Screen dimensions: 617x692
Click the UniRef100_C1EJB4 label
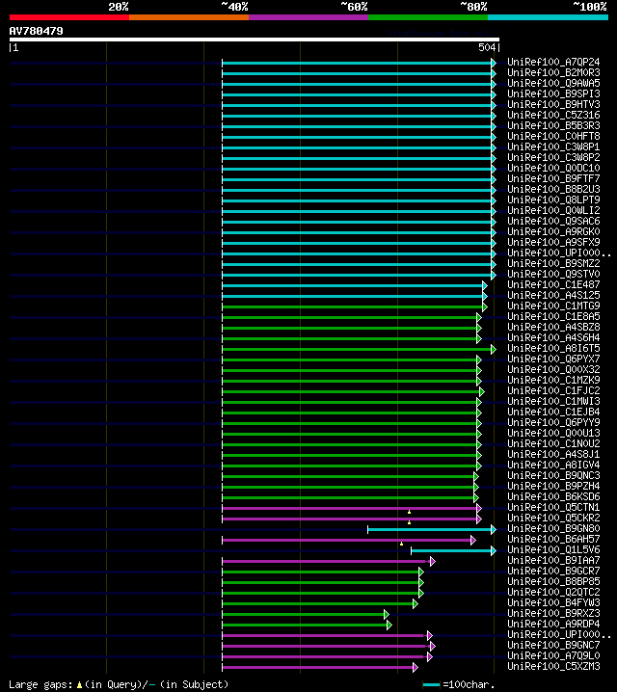click(x=553, y=412)
